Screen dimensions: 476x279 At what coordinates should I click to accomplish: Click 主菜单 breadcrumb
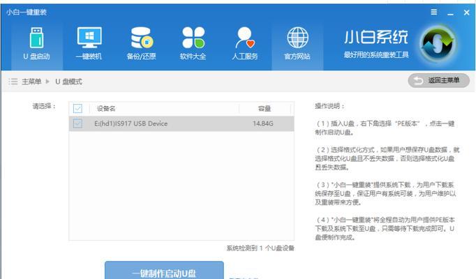(31, 82)
